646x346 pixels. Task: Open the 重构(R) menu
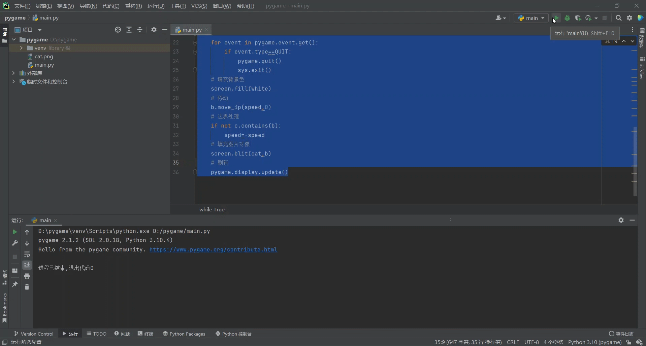pos(133,6)
